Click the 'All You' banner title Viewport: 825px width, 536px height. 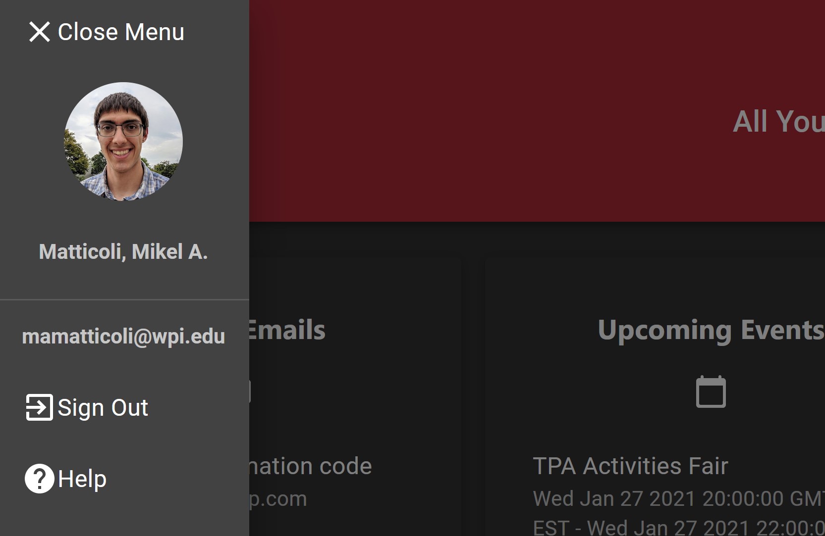779,121
